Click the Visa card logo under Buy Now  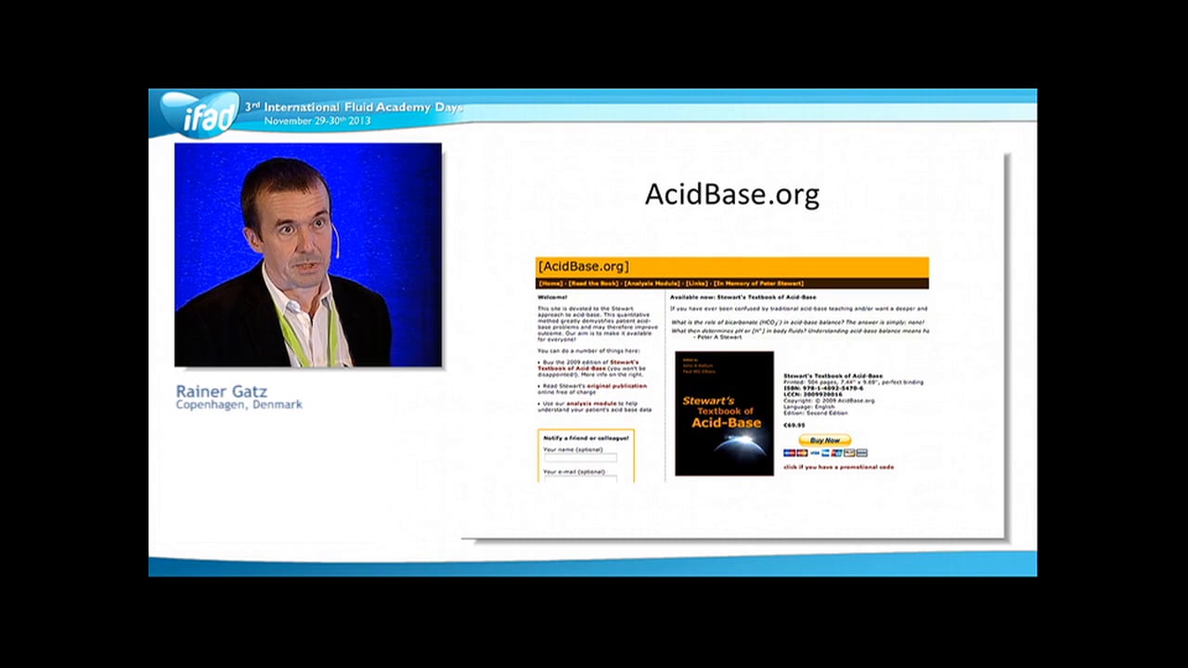click(x=814, y=453)
